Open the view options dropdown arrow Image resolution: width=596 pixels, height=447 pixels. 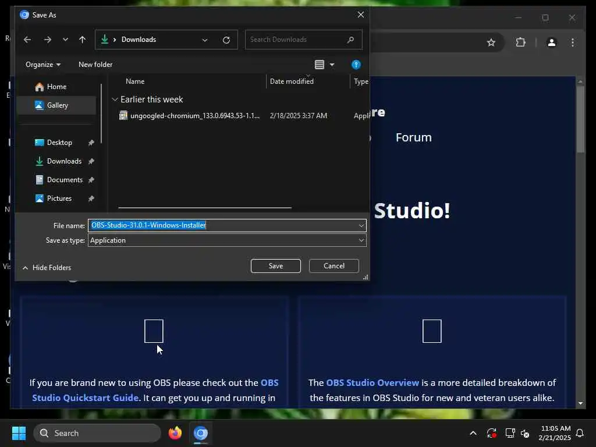pyautogui.click(x=332, y=65)
